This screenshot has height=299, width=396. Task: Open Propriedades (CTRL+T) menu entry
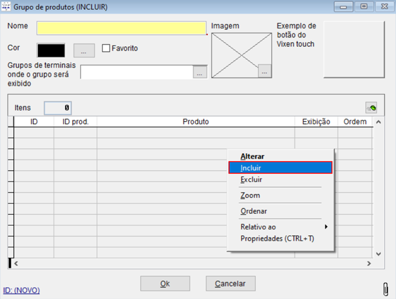280,238
